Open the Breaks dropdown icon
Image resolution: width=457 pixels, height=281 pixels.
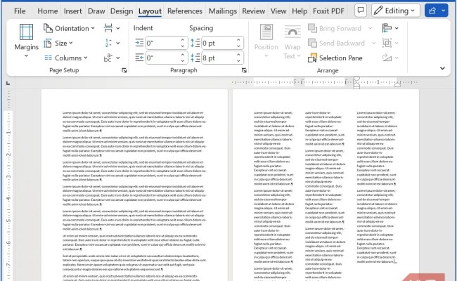112,28
